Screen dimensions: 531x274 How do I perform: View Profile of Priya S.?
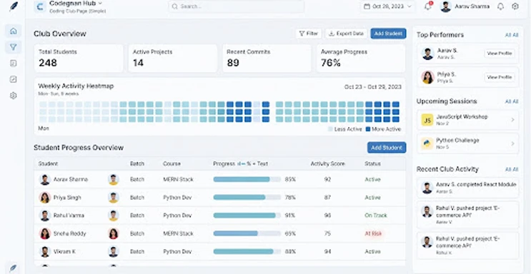[x=500, y=77]
